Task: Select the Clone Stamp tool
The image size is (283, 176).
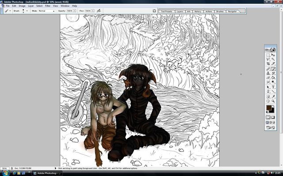Action: coord(268,73)
